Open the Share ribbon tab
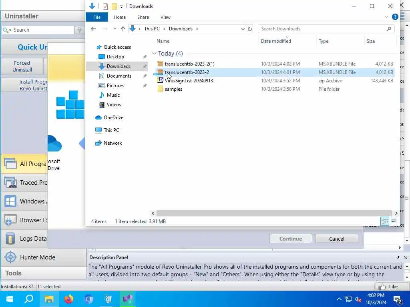This screenshot has width=410, height=307. [143, 17]
